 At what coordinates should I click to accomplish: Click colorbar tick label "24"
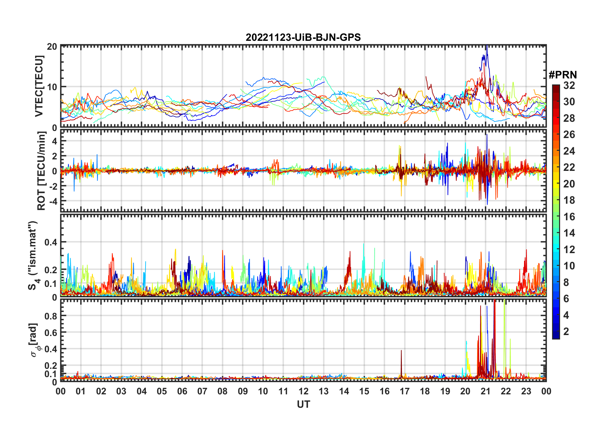coord(569,151)
